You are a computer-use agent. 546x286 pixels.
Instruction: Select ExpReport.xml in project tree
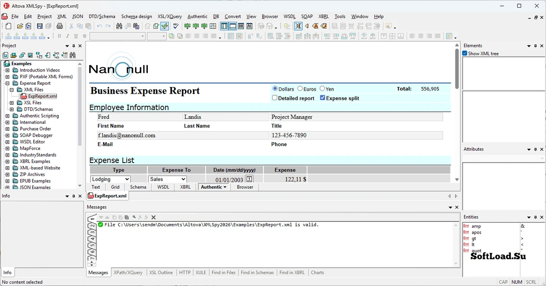point(42,96)
